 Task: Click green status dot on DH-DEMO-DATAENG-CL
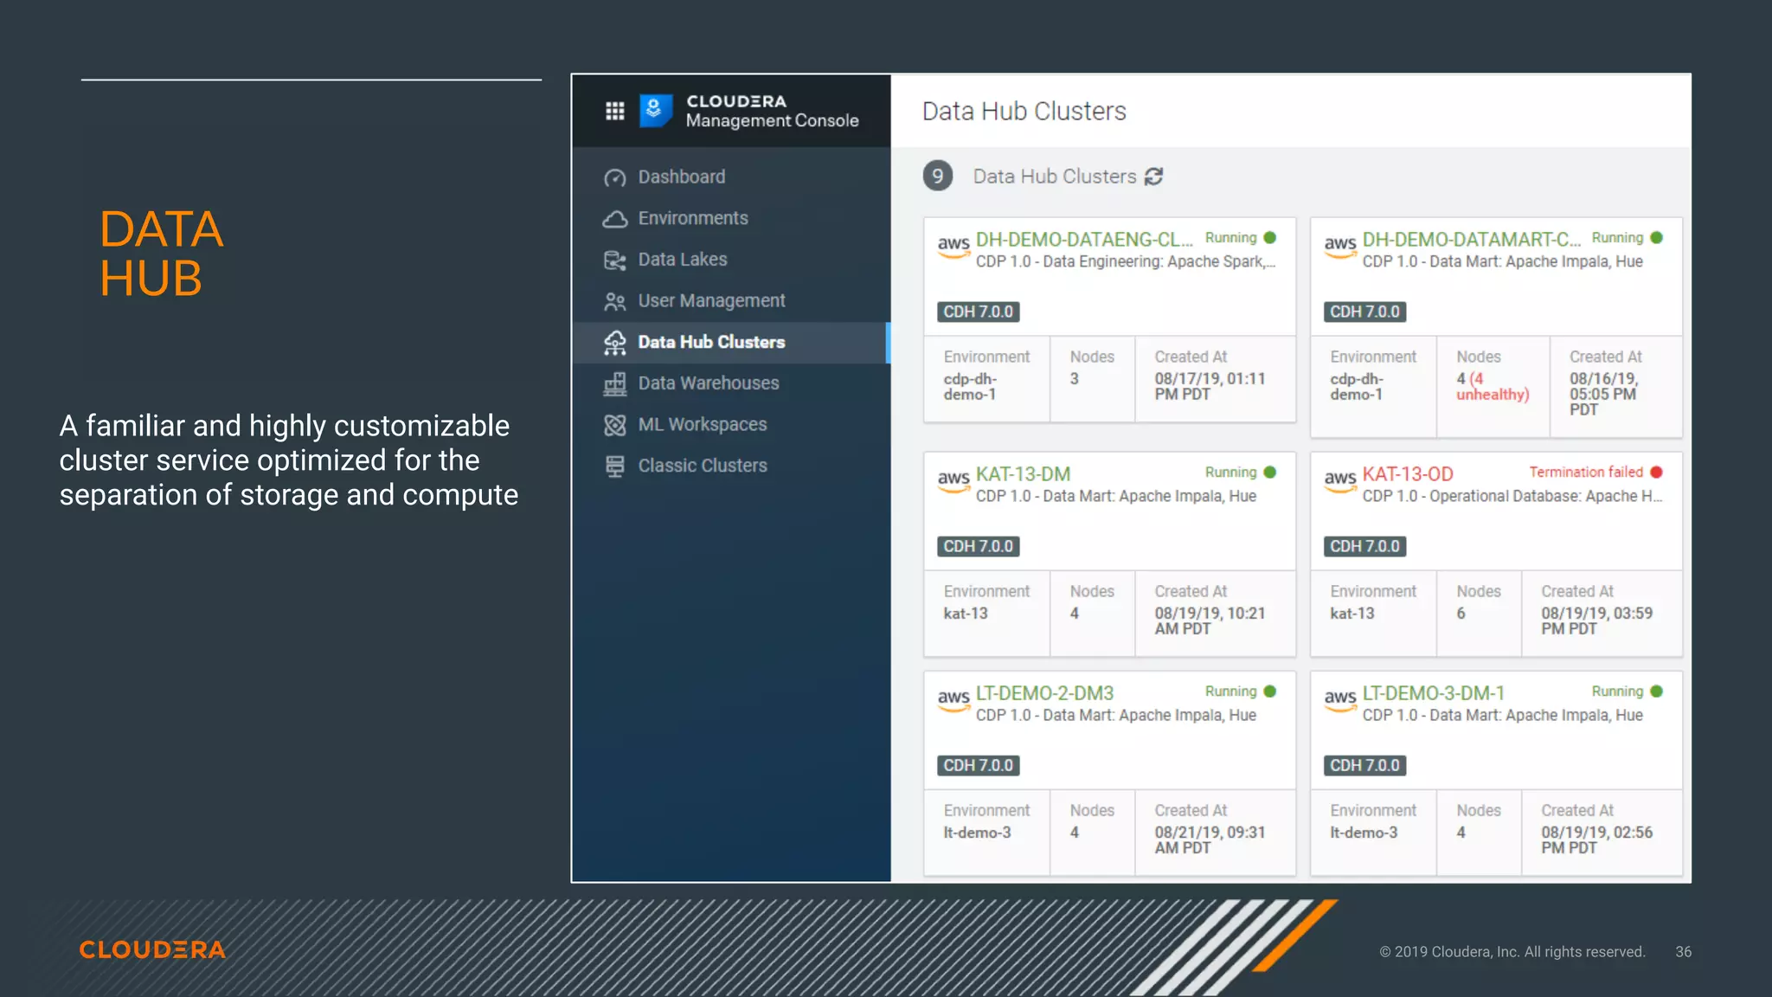pyautogui.click(x=1270, y=238)
